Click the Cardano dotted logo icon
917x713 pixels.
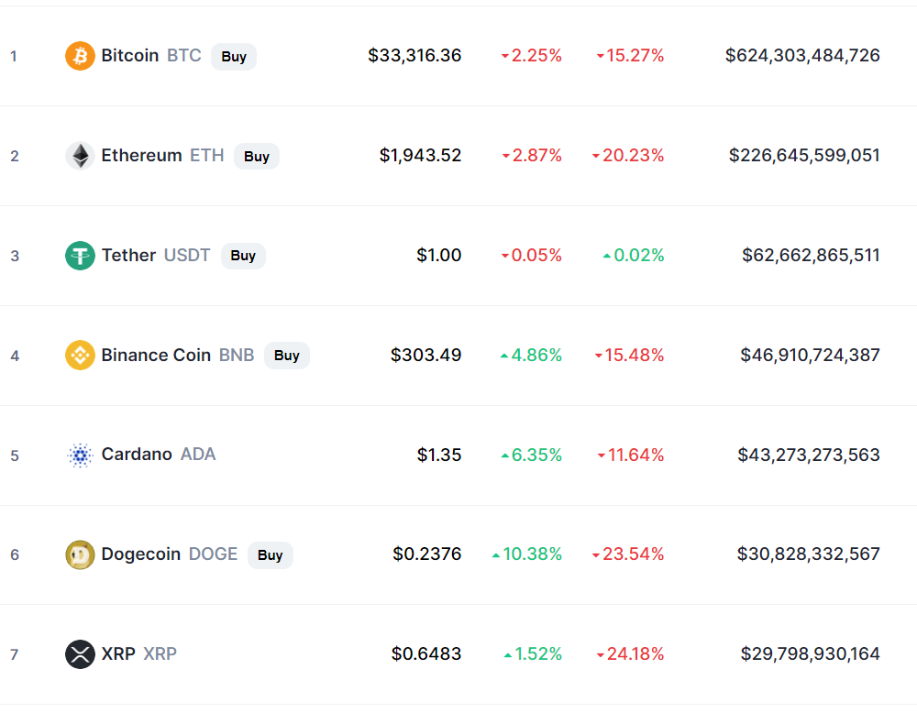coord(80,455)
